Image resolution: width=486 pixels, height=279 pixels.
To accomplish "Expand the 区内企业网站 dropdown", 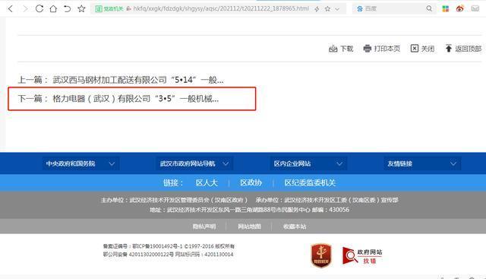I will tap(308, 163).
